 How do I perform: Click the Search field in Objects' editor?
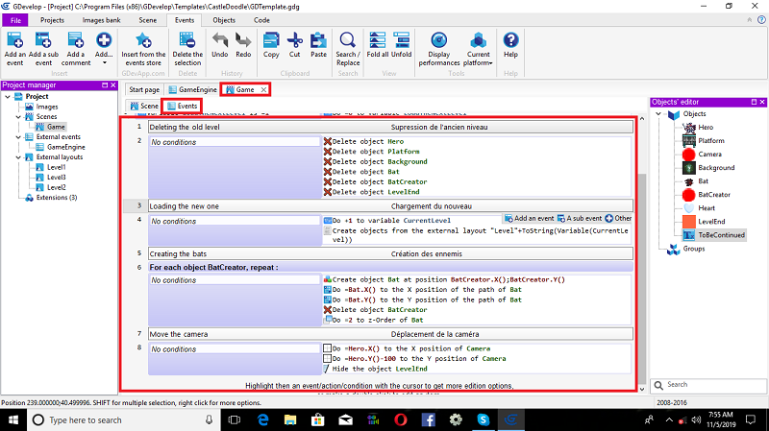pyautogui.click(x=711, y=384)
